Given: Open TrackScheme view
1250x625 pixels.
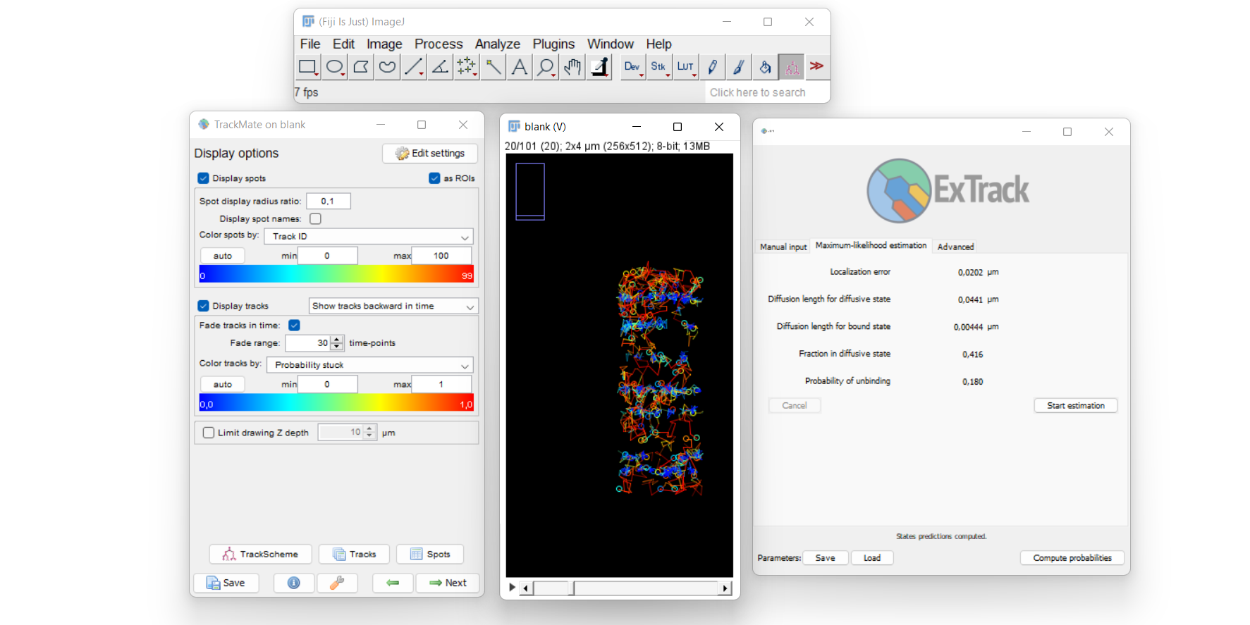Looking at the screenshot, I should [261, 555].
